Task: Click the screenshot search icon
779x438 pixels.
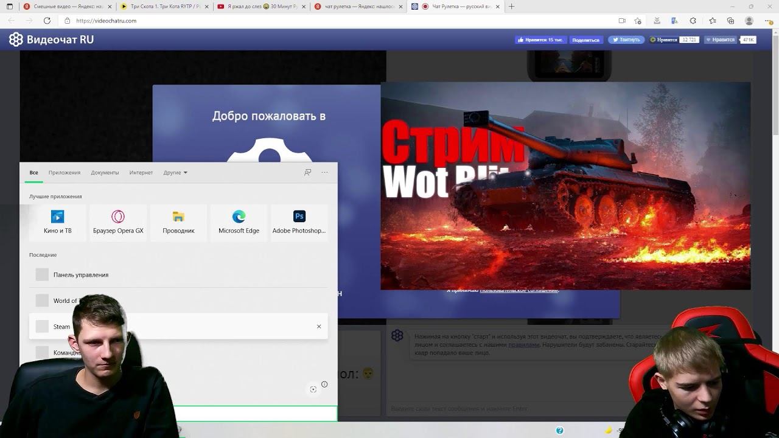Action: tap(313, 389)
